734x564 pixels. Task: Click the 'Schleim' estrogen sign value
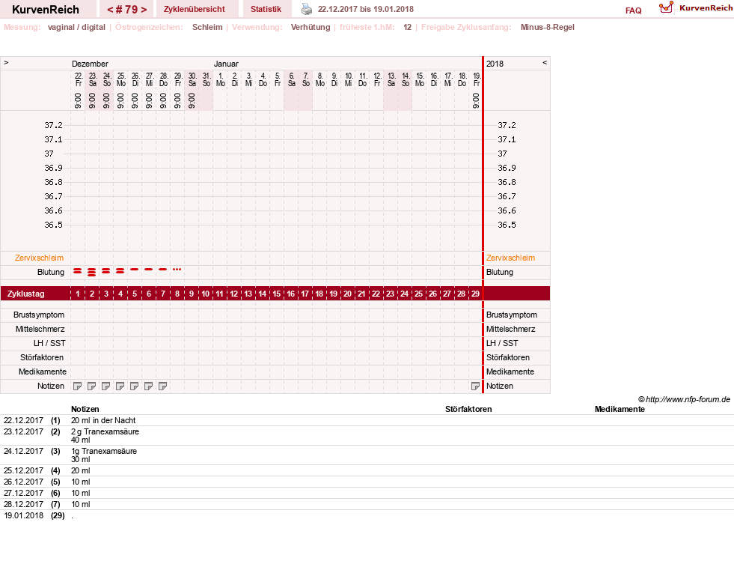tap(207, 27)
